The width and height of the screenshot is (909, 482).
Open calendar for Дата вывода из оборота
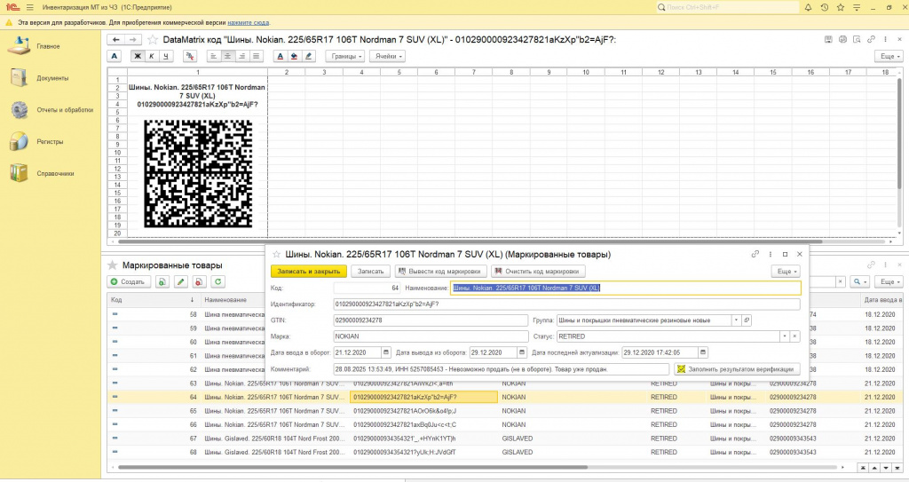(x=522, y=352)
